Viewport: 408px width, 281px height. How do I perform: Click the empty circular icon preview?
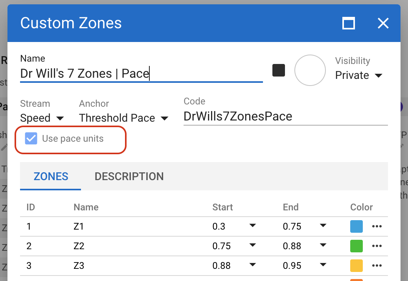pyautogui.click(x=310, y=70)
